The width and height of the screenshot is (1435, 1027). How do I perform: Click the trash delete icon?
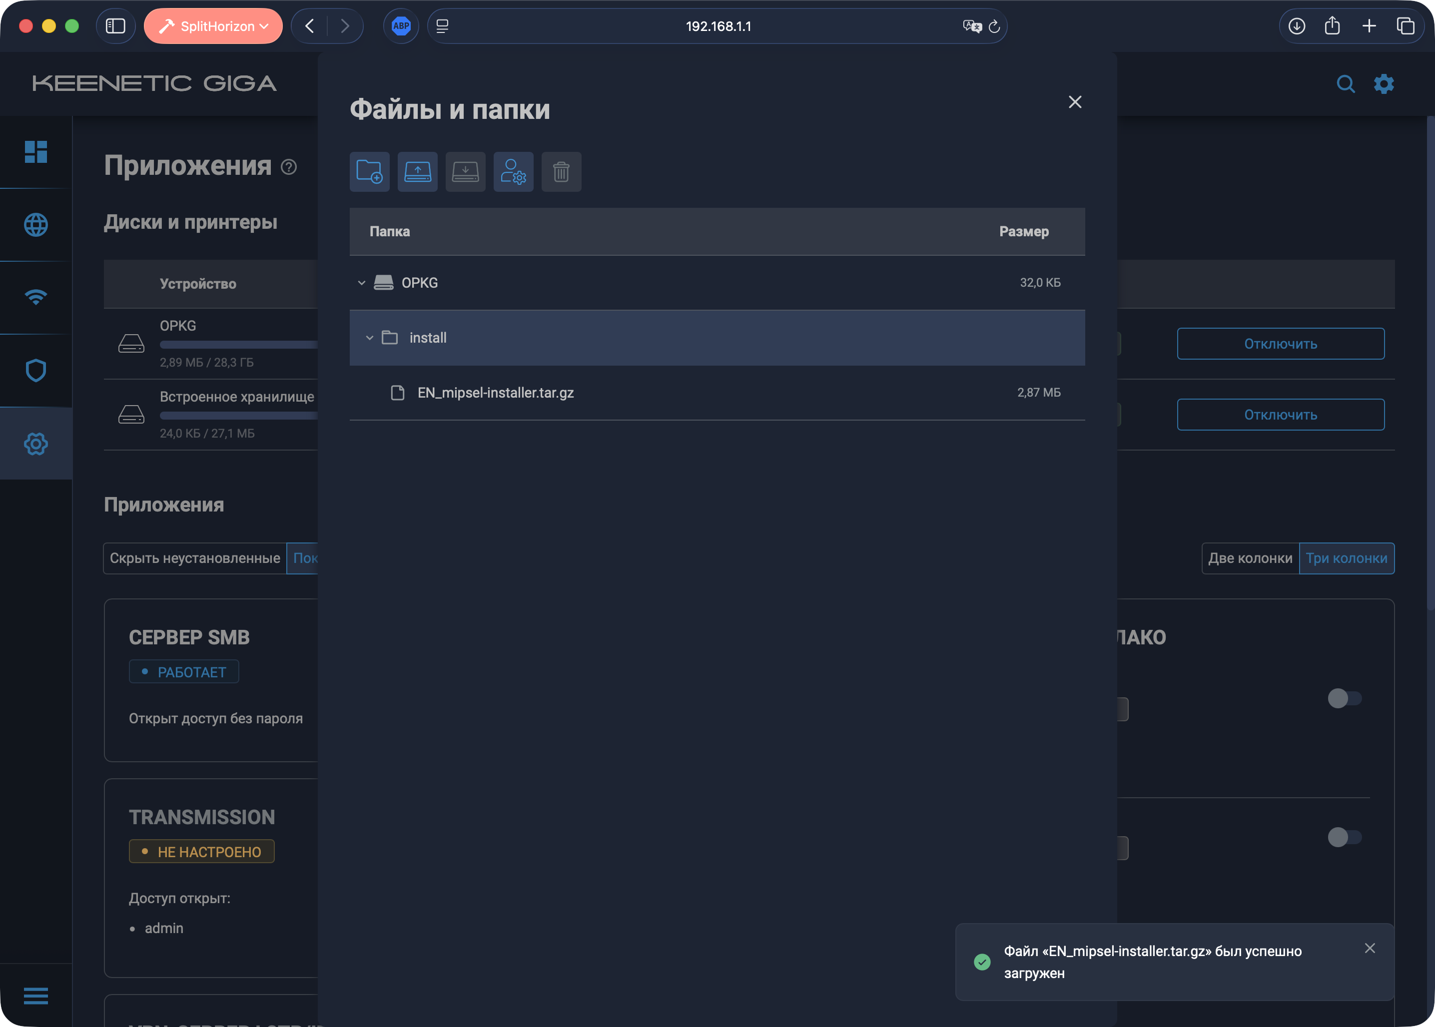(562, 171)
